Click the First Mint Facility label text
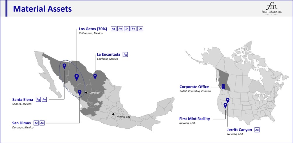The width and height of the screenshot is (293, 143). tap(194, 119)
